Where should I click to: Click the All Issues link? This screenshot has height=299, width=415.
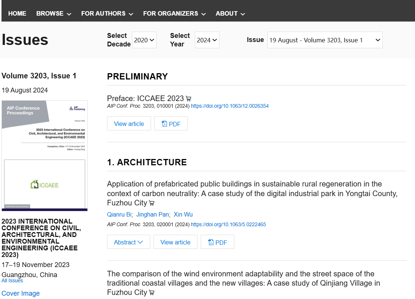[x=12, y=280]
